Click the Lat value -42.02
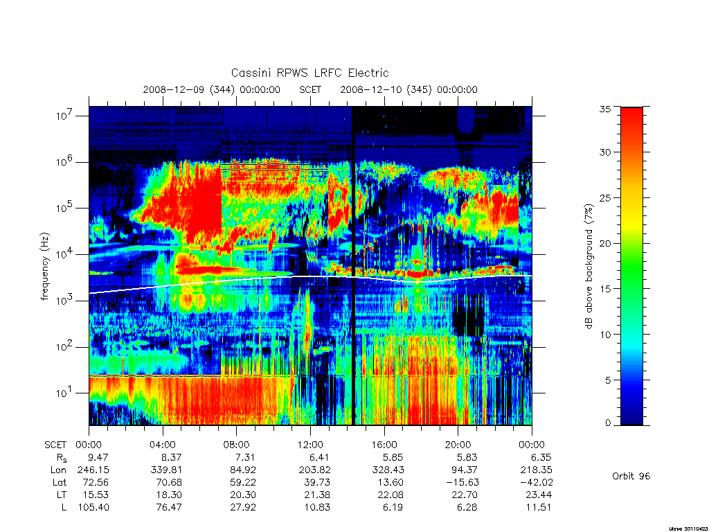This screenshot has width=709, height=532. [537, 482]
